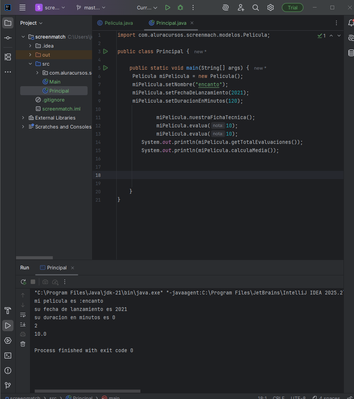
Task: Open the Notifications bell
Action: click(x=351, y=23)
